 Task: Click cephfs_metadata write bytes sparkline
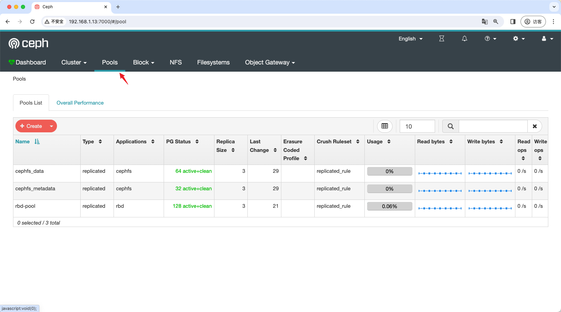490,191
